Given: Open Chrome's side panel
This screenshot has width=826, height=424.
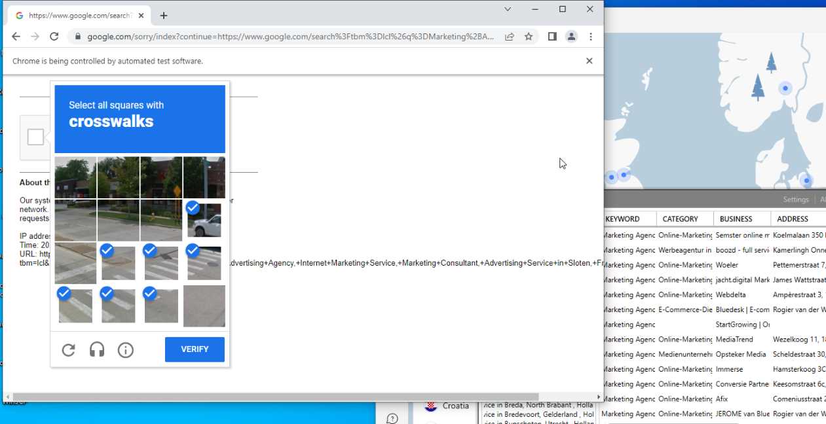Looking at the screenshot, I should point(552,37).
